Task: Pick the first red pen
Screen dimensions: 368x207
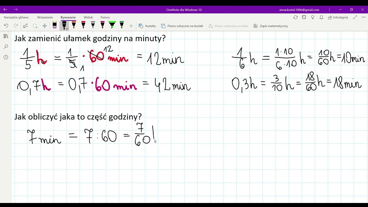Action: pos(83,25)
